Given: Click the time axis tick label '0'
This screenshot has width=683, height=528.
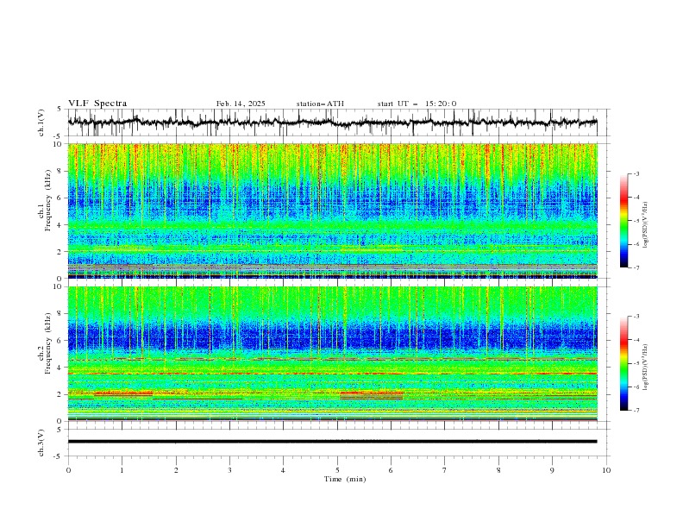Looking at the screenshot, I should (68, 470).
